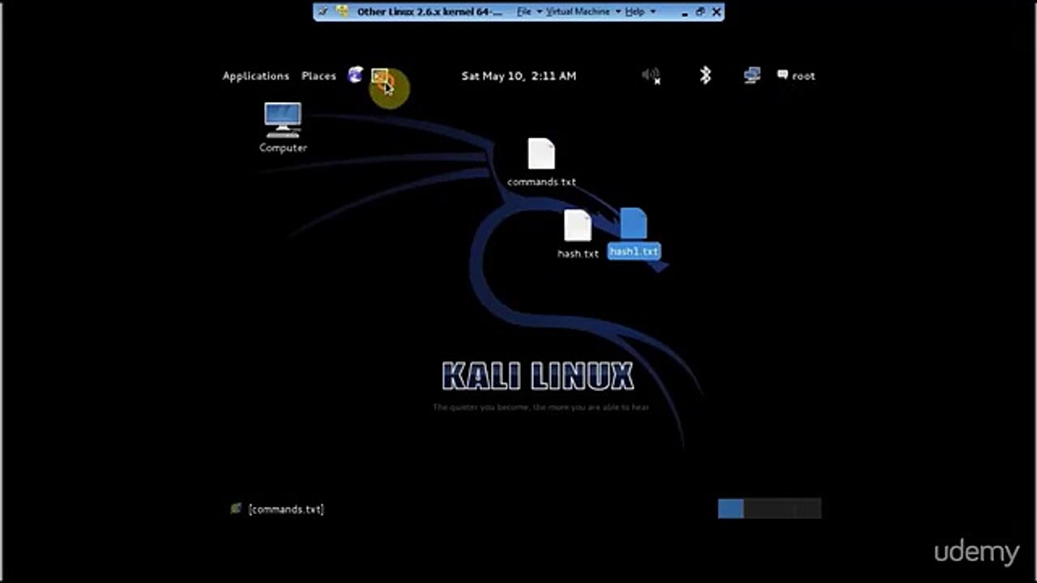Click the highlighted hash1.txt file icon
This screenshot has height=583, width=1037.
tap(634, 223)
